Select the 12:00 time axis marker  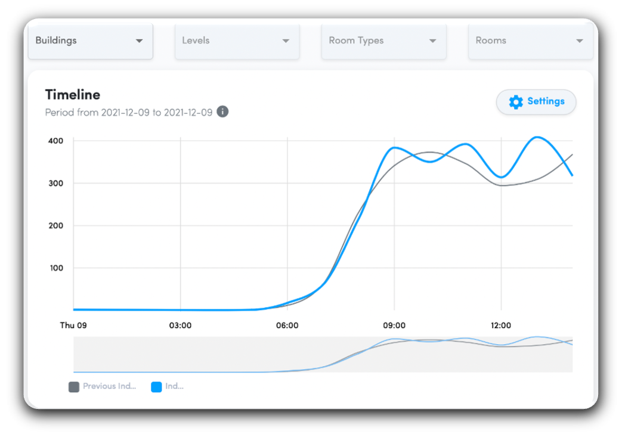point(501,326)
